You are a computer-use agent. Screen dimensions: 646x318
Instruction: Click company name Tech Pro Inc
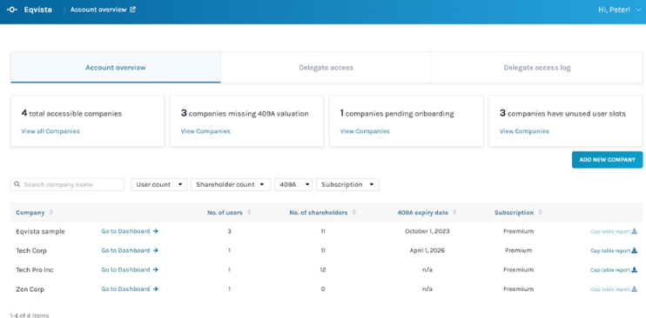coord(35,270)
